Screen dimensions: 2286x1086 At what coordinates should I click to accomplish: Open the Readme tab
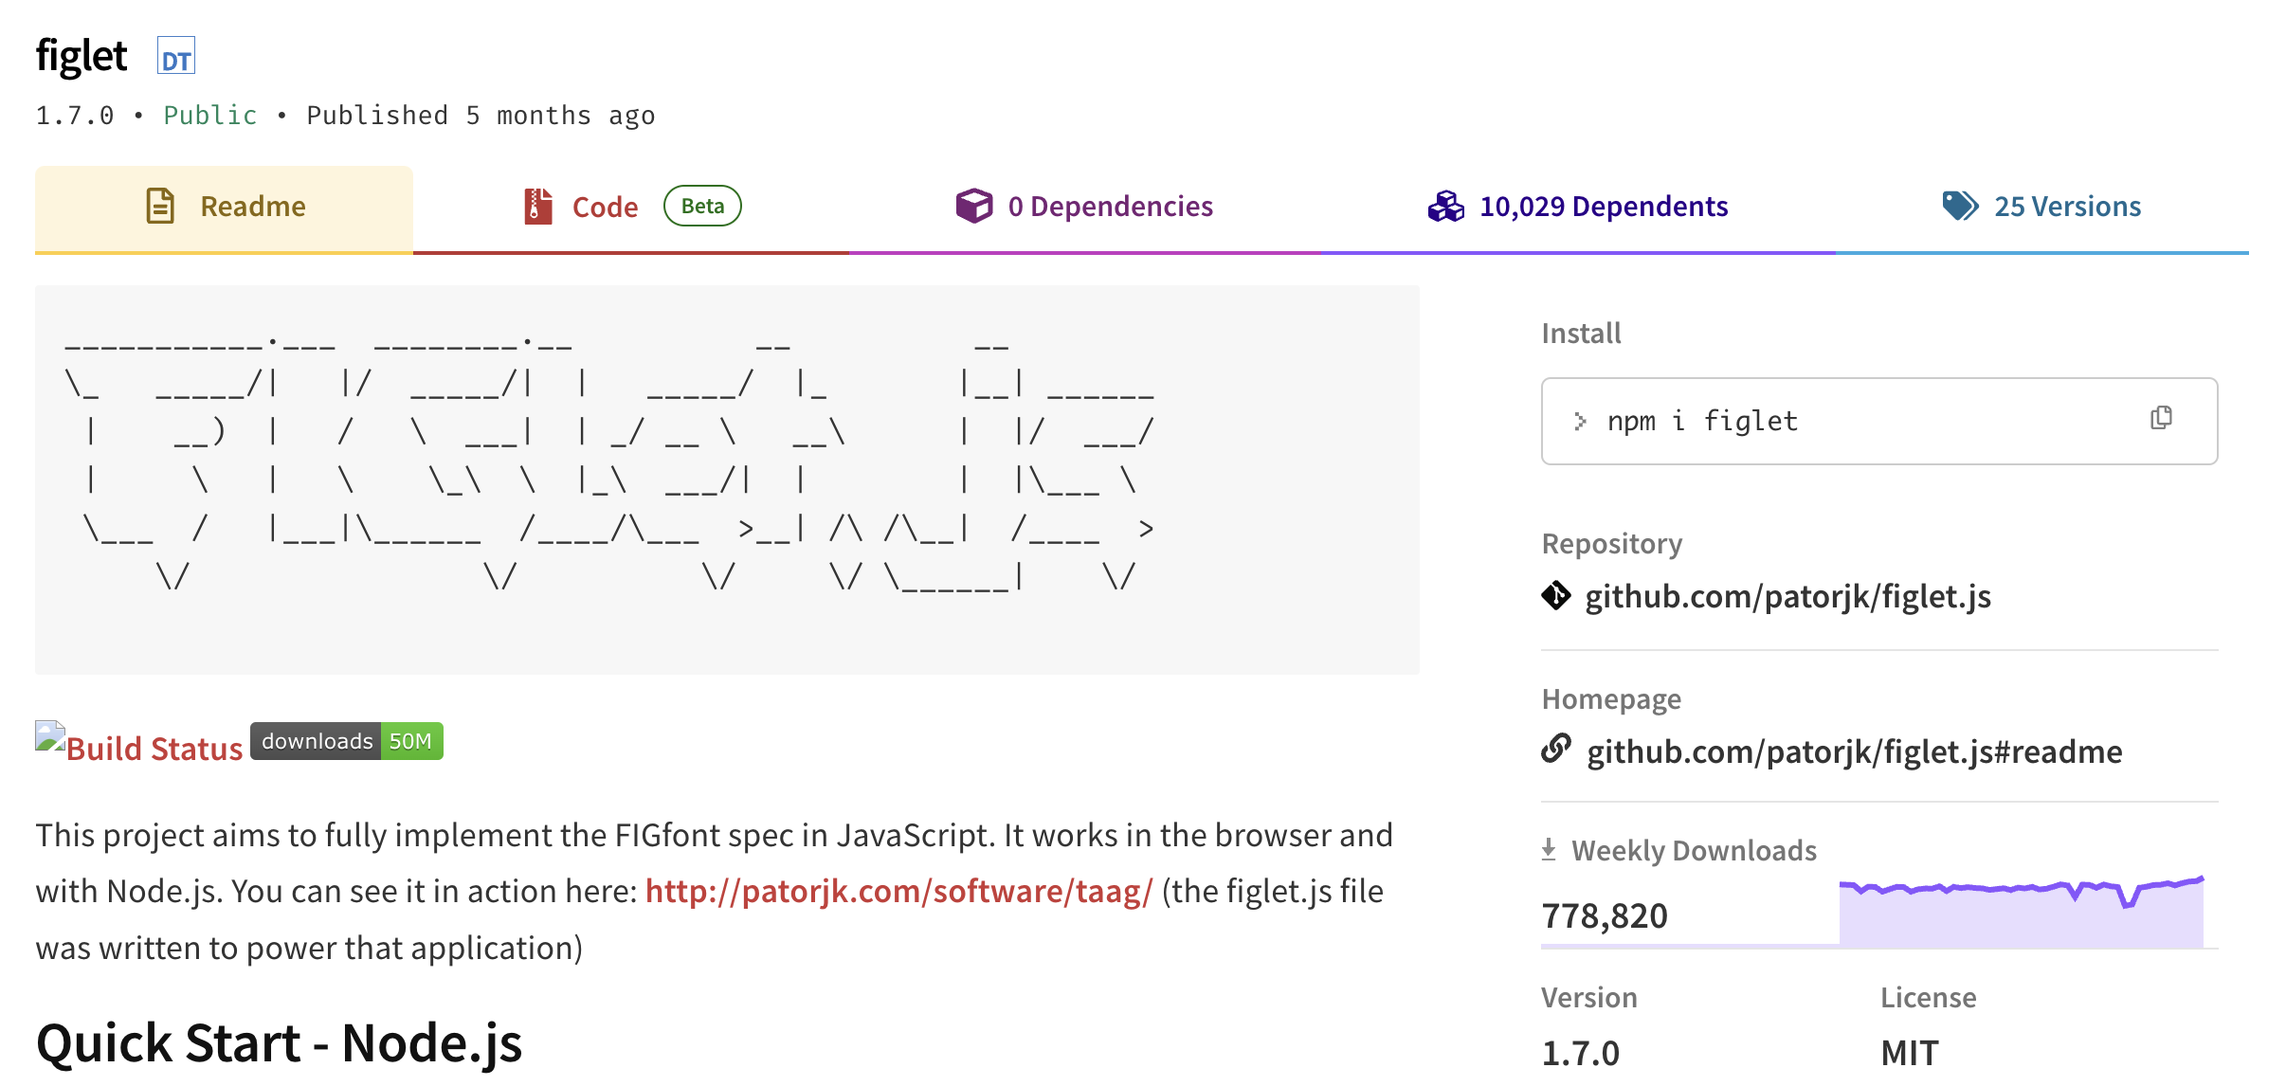coord(224,208)
